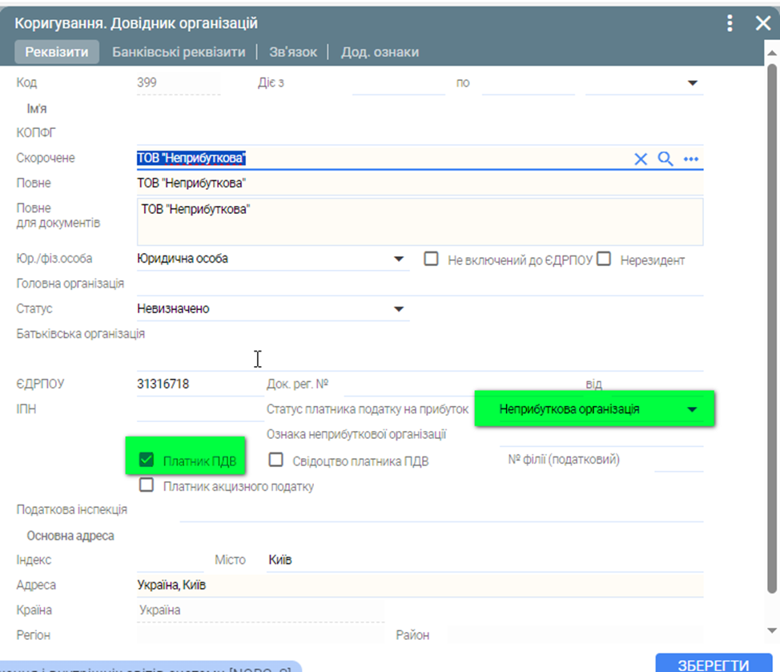Expand Статус платника податку на прибуток dropdown
The image size is (780, 672).
[x=693, y=409]
